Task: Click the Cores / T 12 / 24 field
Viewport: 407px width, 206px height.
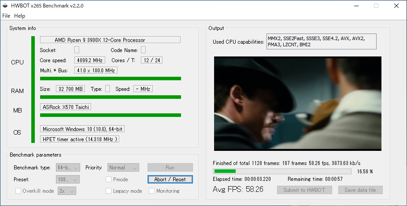Action: click(152, 60)
